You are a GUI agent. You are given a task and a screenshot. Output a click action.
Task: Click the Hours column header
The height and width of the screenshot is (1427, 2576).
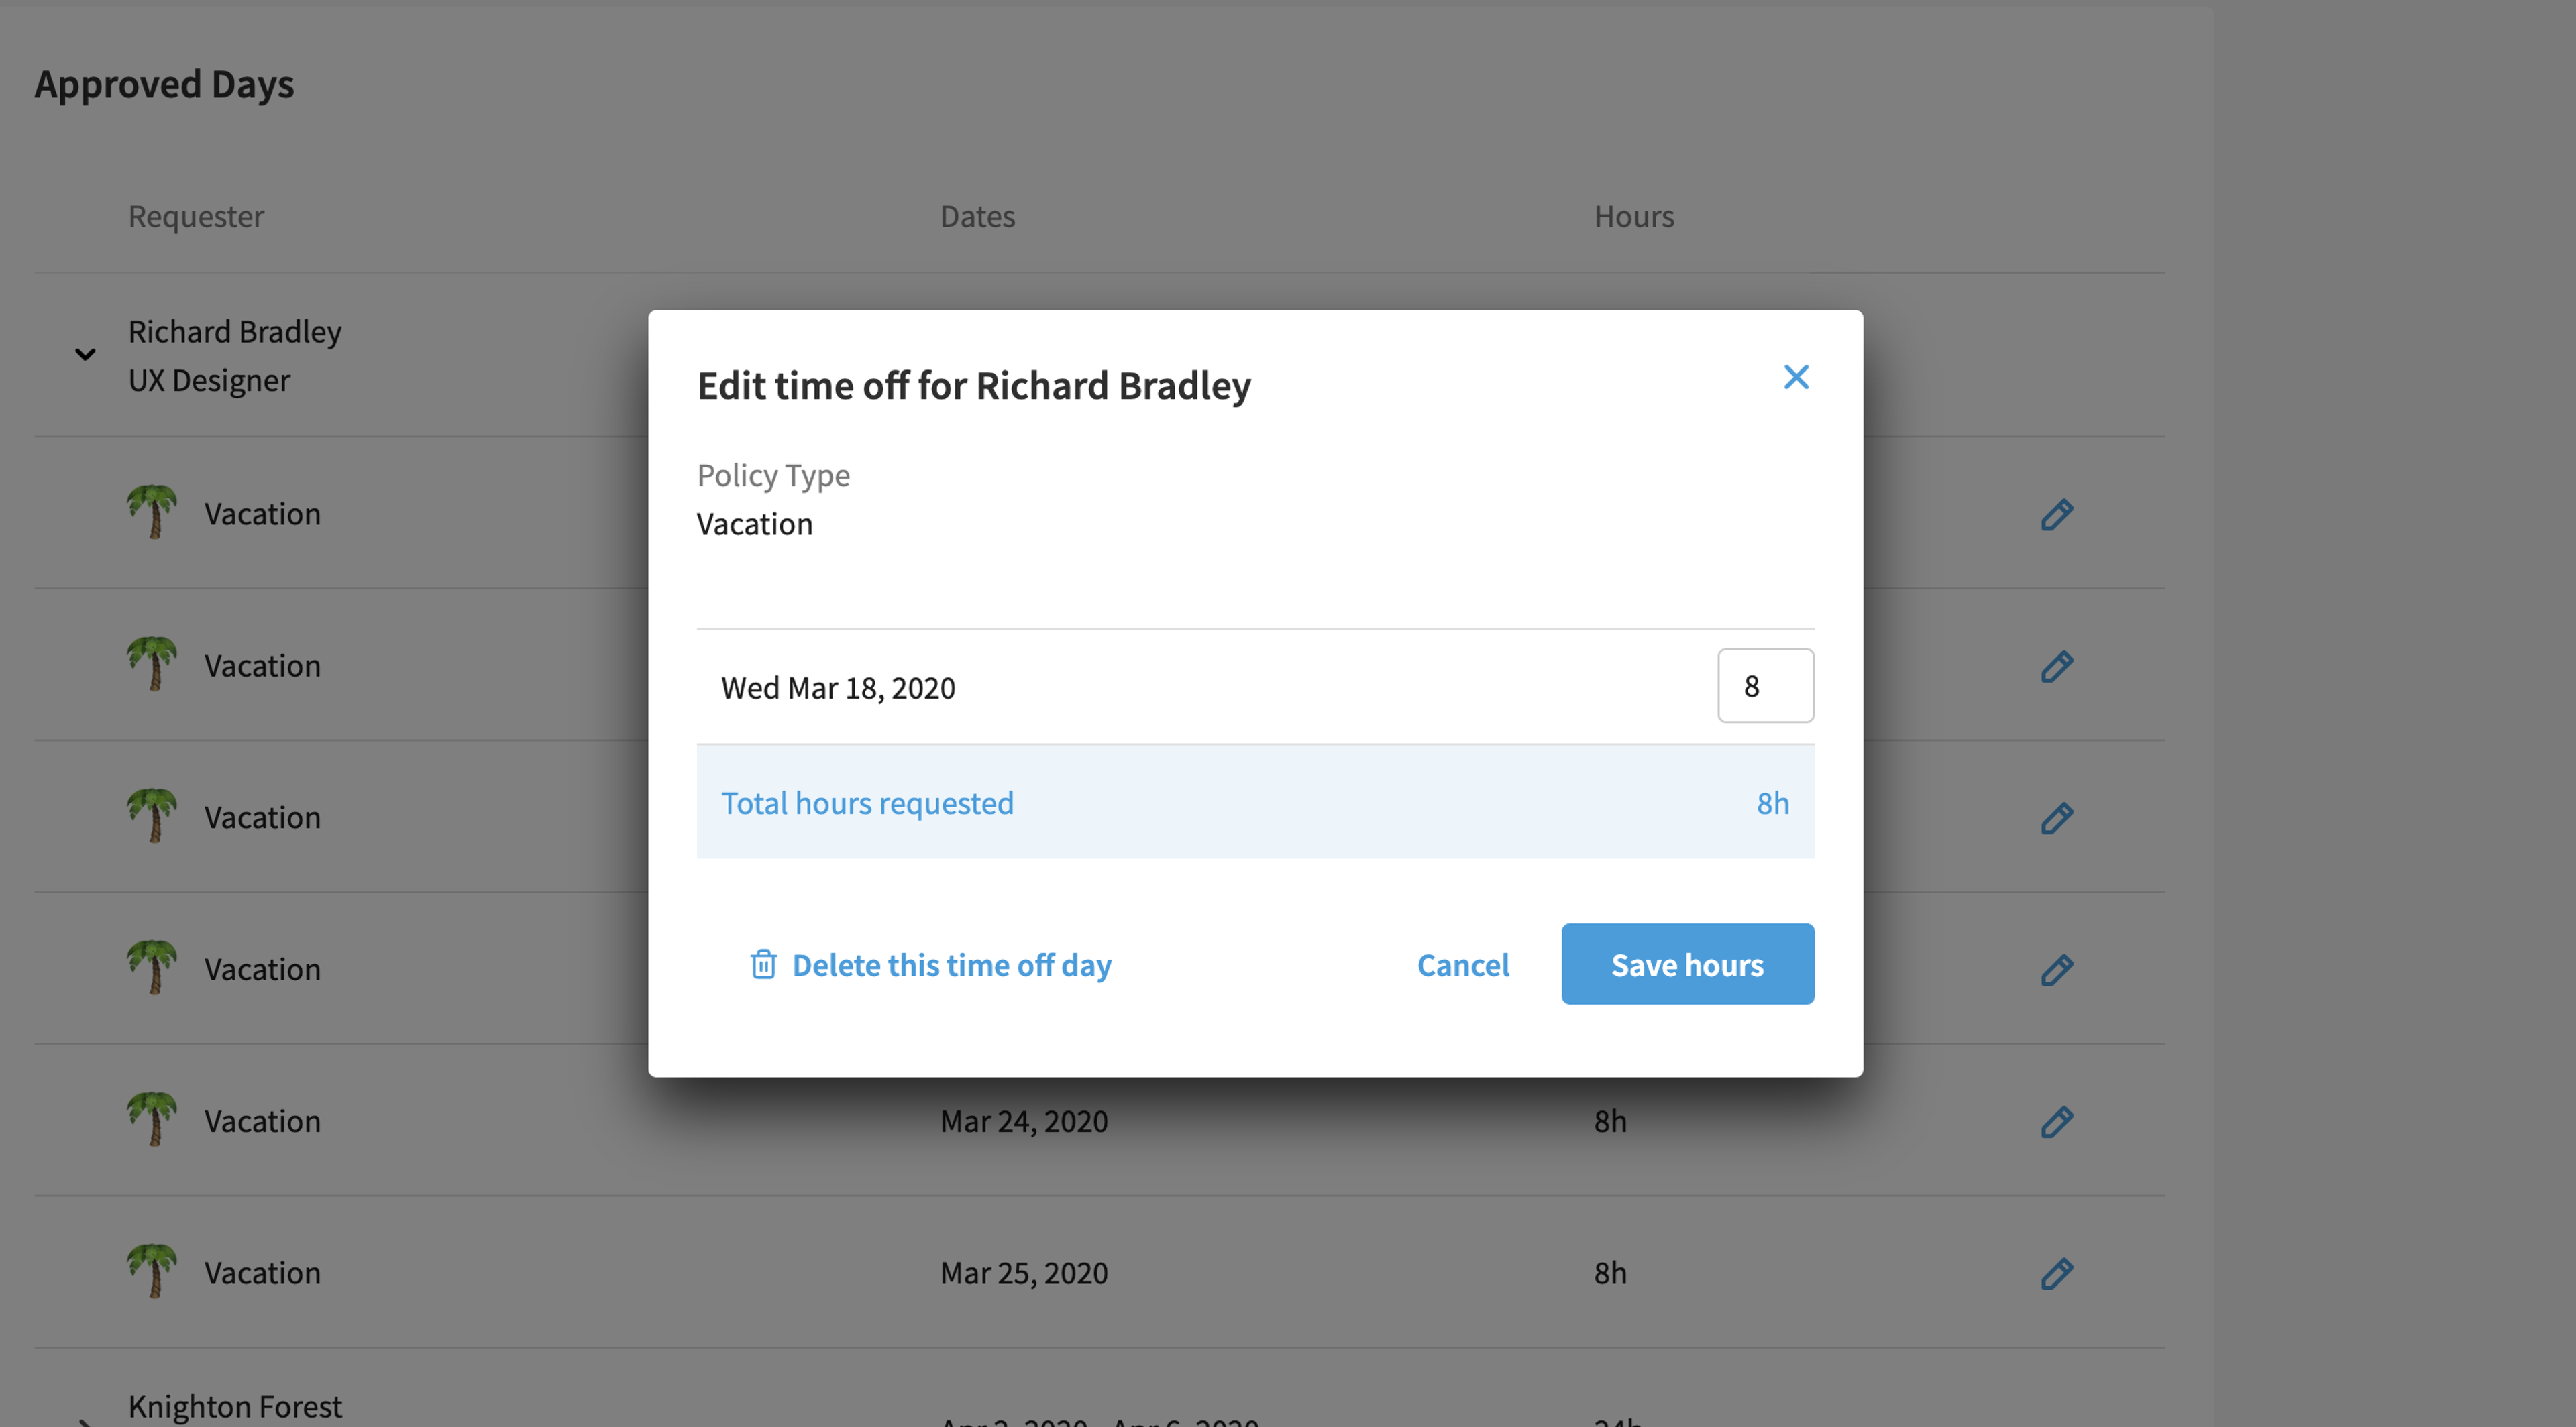pos(1633,216)
